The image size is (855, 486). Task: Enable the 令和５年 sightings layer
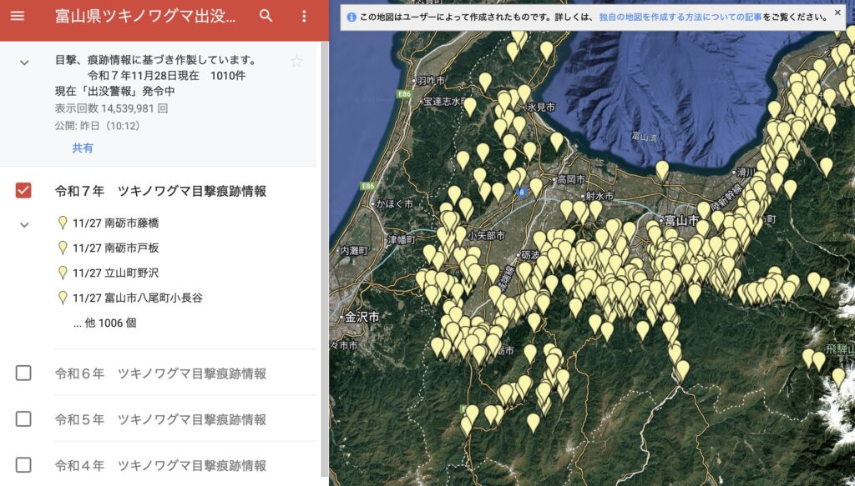(x=23, y=419)
